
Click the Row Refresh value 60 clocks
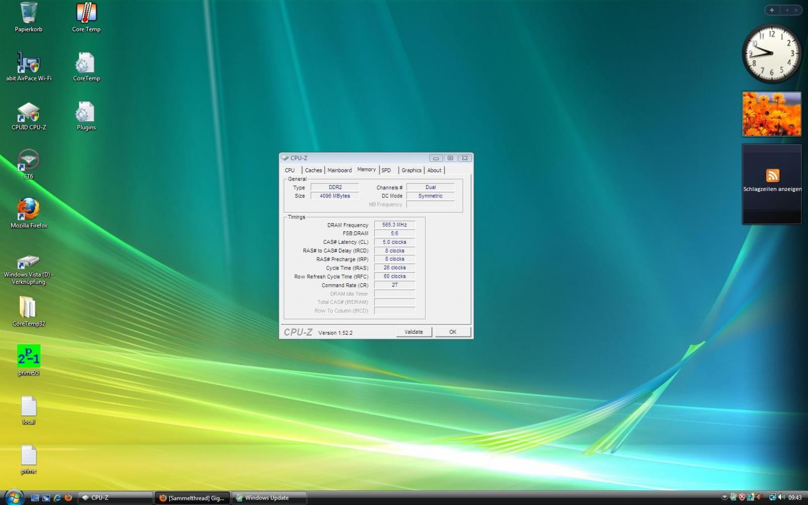click(394, 276)
